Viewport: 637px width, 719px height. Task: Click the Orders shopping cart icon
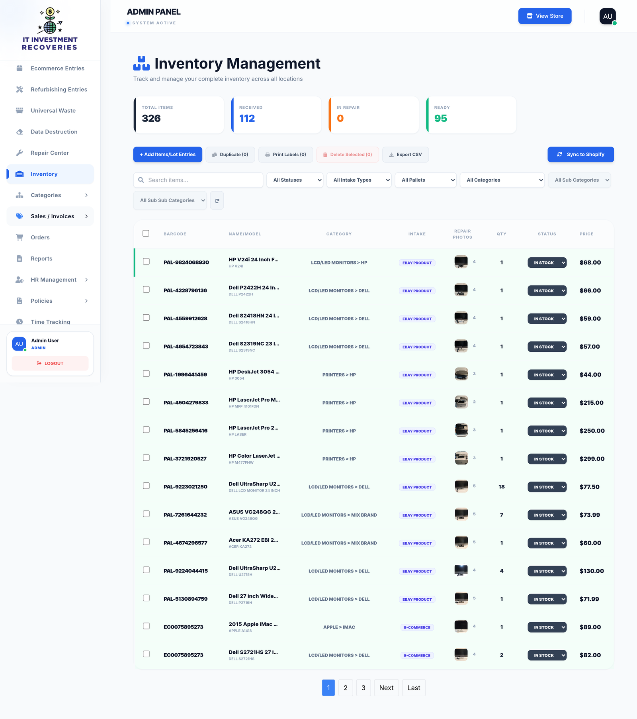point(20,237)
